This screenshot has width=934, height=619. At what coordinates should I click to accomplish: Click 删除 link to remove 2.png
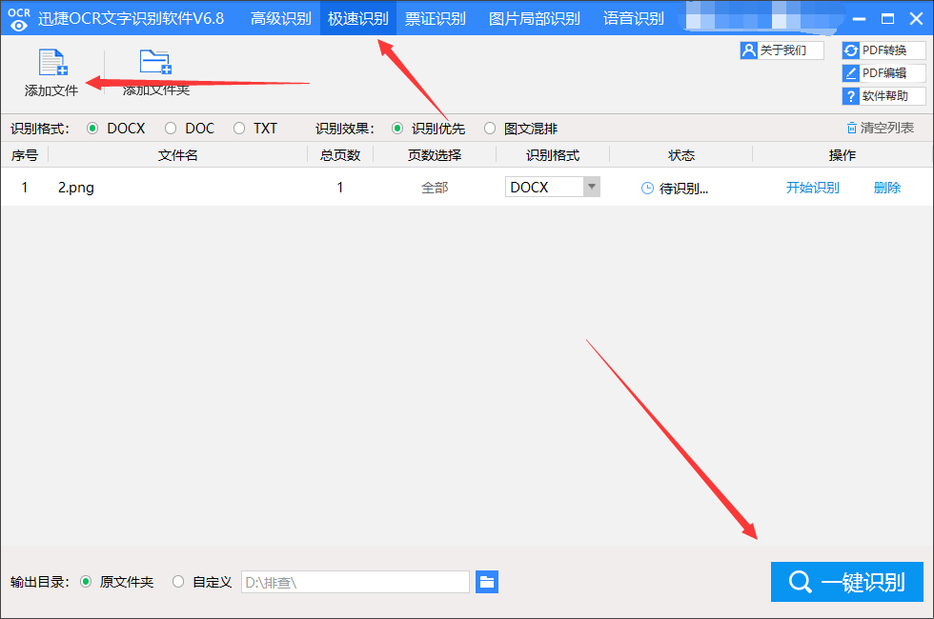point(887,189)
